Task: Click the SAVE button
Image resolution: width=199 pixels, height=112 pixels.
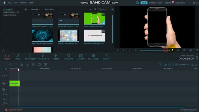Action: point(144,3)
